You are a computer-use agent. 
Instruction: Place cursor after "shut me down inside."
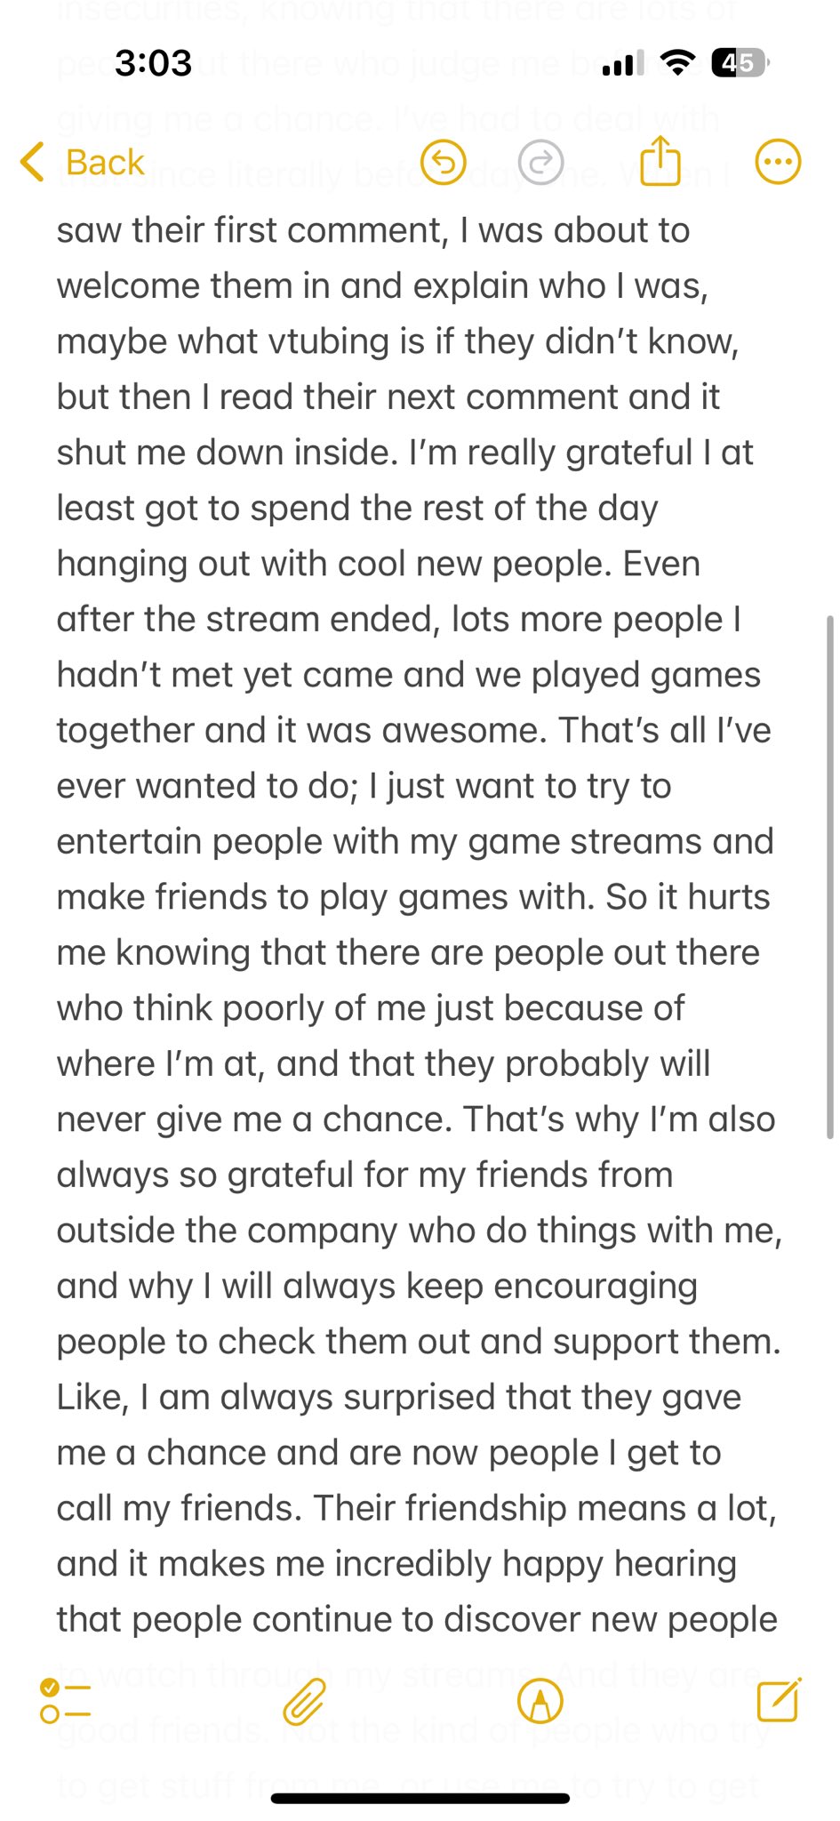(400, 453)
